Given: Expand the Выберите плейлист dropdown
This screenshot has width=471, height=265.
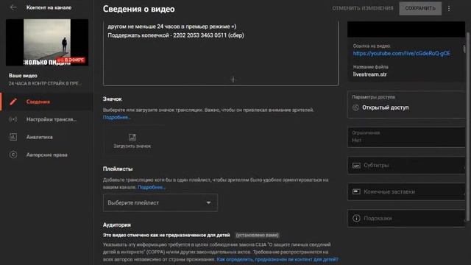Looking at the screenshot, I should pos(160,203).
